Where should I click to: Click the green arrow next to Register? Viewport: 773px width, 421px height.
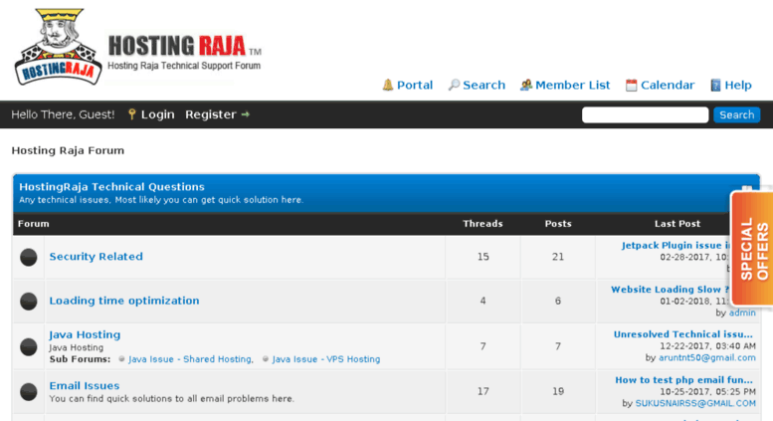(246, 114)
